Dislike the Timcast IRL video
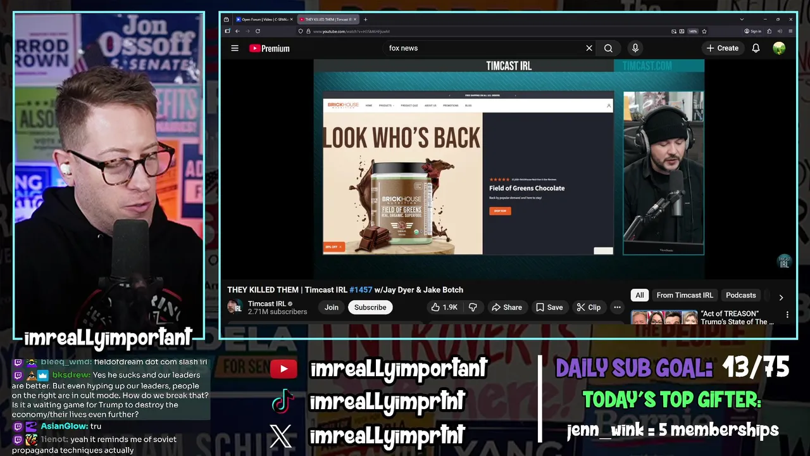The image size is (810, 456). (x=473, y=307)
